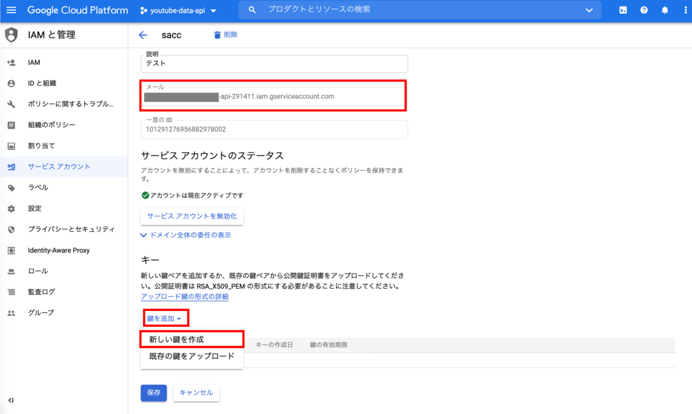Image resolution: width=692 pixels, height=414 pixels.
Task: Click サービスアカウントを無効化
Action: (192, 216)
